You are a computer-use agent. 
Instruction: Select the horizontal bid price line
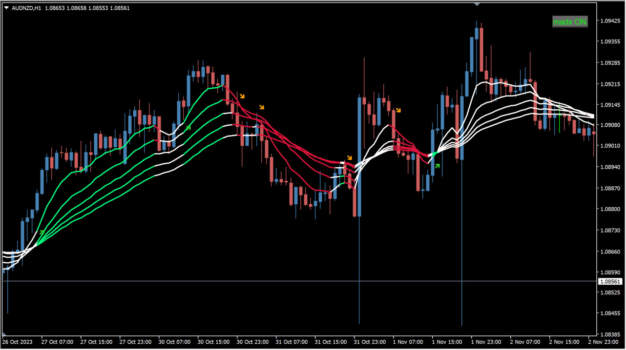pos(299,281)
